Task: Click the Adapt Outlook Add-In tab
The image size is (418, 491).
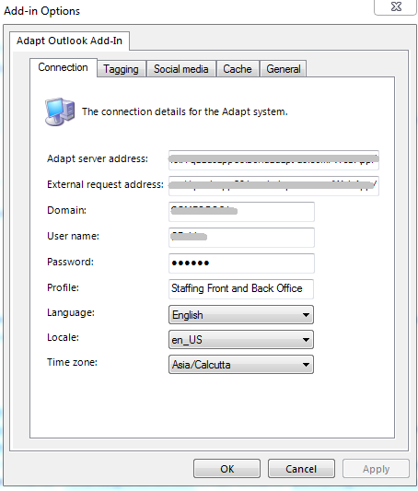Action: point(69,41)
